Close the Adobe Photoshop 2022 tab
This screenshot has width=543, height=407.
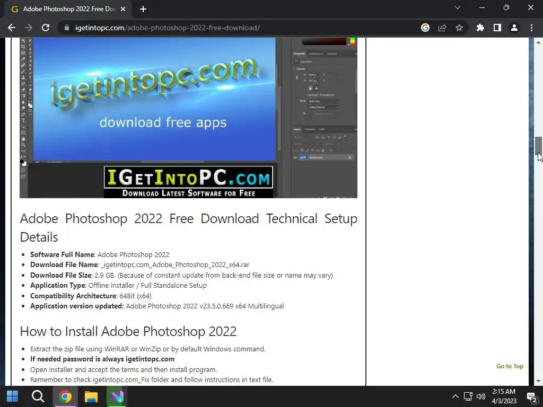point(123,9)
